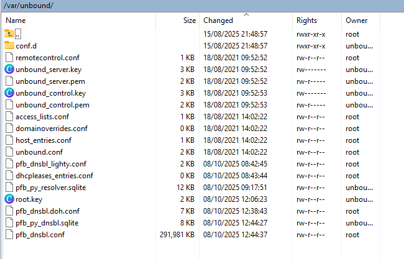Sort the list by Owner column
This screenshot has width=404, height=259.
click(x=357, y=20)
